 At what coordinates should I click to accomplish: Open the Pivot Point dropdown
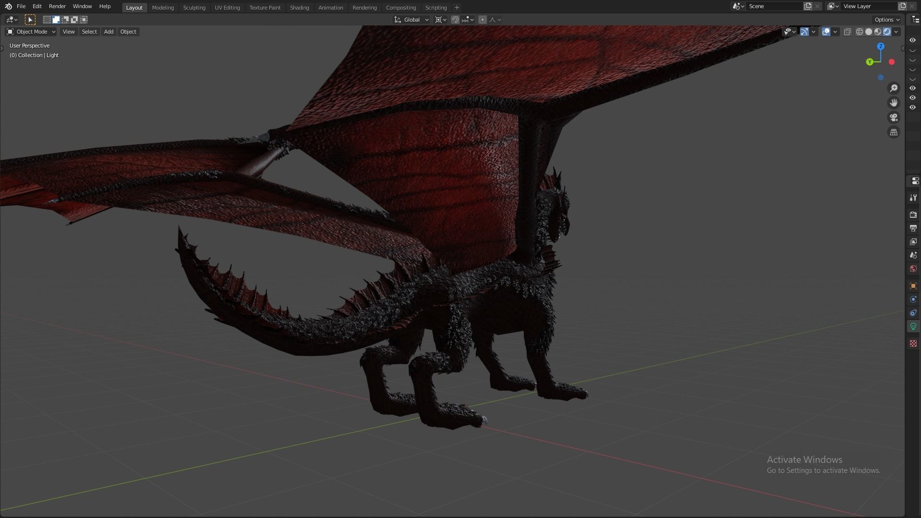pos(440,20)
